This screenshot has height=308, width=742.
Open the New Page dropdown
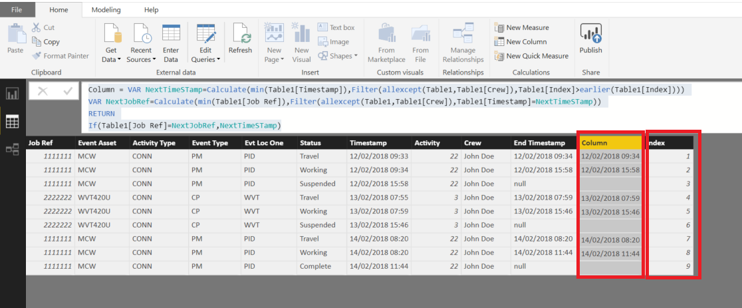[274, 43]
